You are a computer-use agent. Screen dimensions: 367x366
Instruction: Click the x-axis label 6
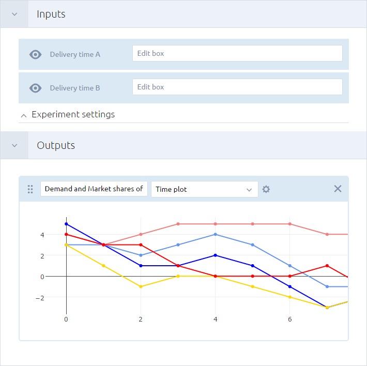click(x=290, y=319)
